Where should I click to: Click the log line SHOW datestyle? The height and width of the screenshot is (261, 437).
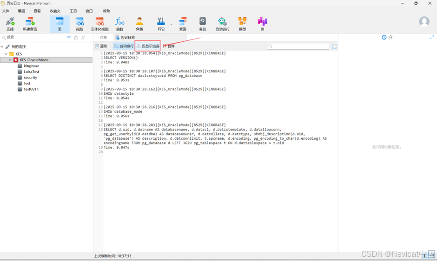[x=119, y=94]
